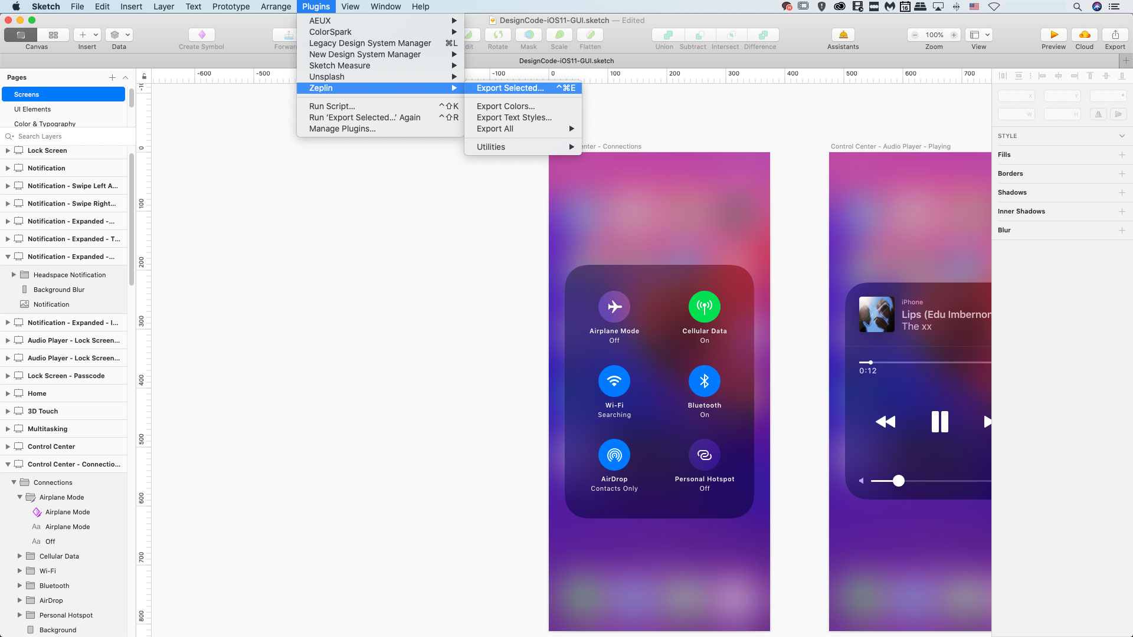Click the Create Symbol icon
Image resolution: width=1133 pixels, height=637 pixels.
(201, 35)
